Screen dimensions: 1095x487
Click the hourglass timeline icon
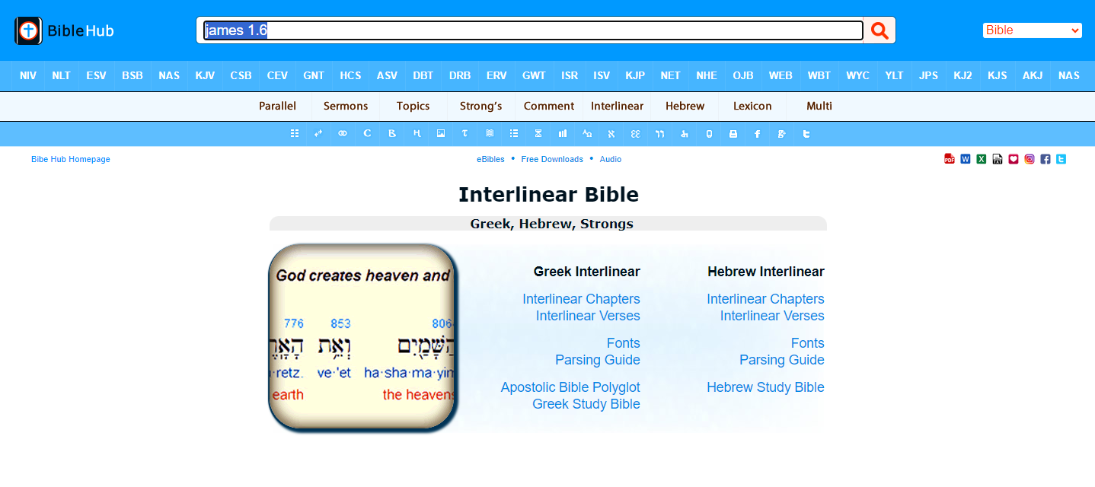coord(538,133)
